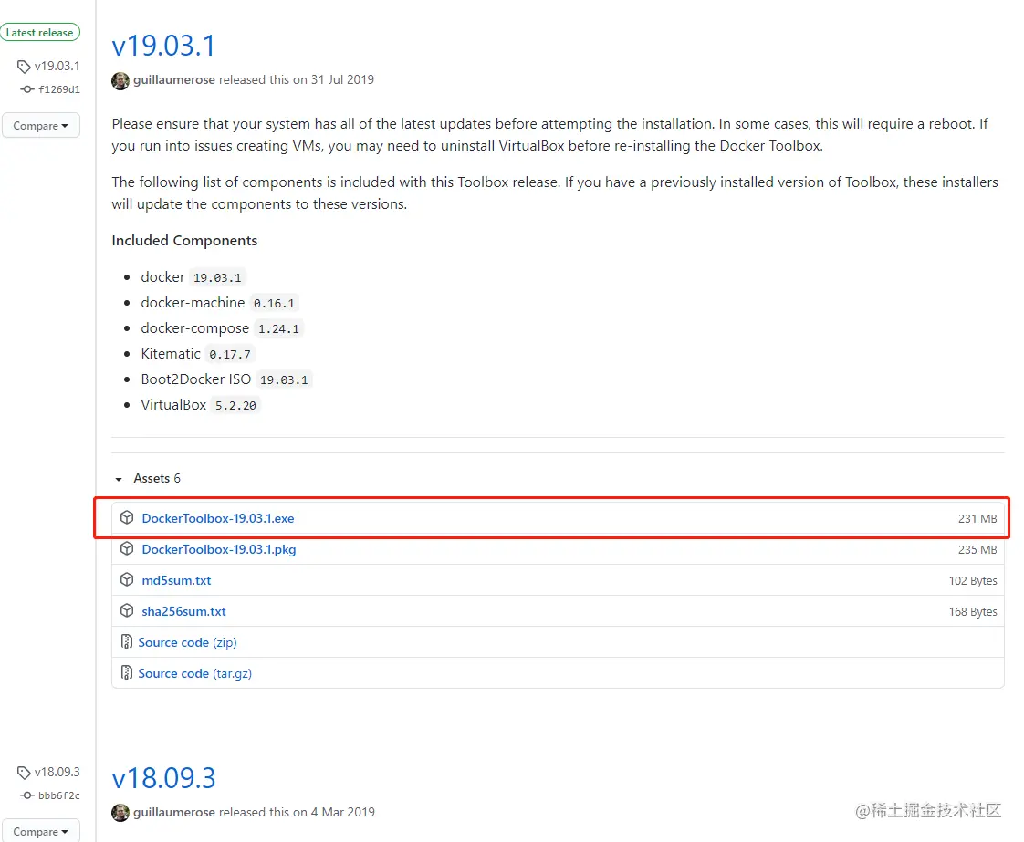The image size is (1024, 842).
Task: Click VirtualBox version '5.2.20'
Action: (235, 405)
